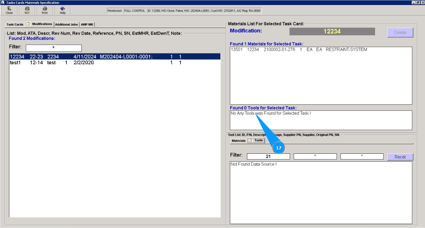The width and height of the screenshot is (425, 228).
Task: Select modification row test1
Action: pos(115,63)
